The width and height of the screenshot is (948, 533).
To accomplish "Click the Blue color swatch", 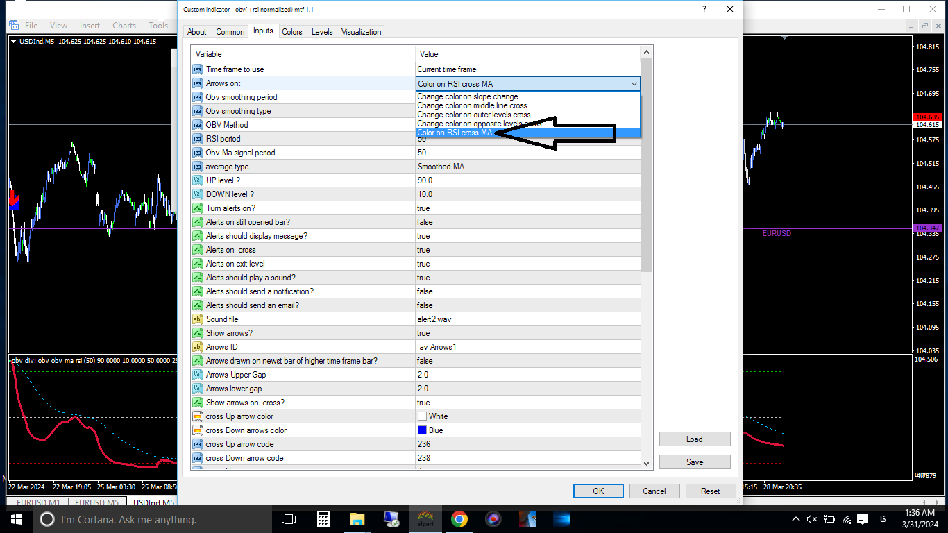I will (x=422, y=430).
